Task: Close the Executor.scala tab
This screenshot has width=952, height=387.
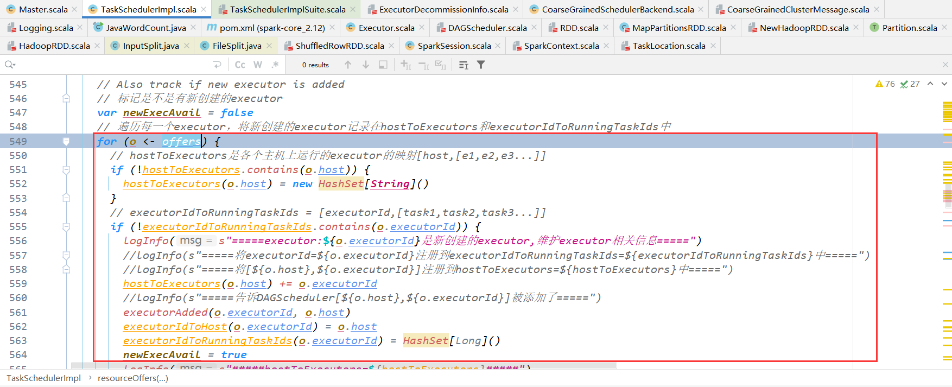Action: 422,27
